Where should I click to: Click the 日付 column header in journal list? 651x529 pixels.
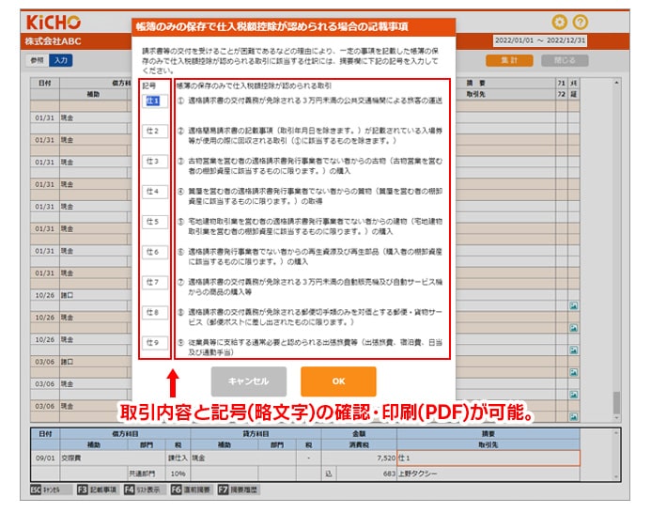tap(45, 83)
